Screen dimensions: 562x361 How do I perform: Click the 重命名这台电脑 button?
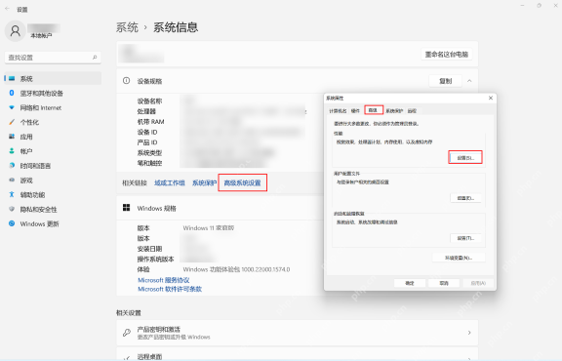[x=447, y=54]
